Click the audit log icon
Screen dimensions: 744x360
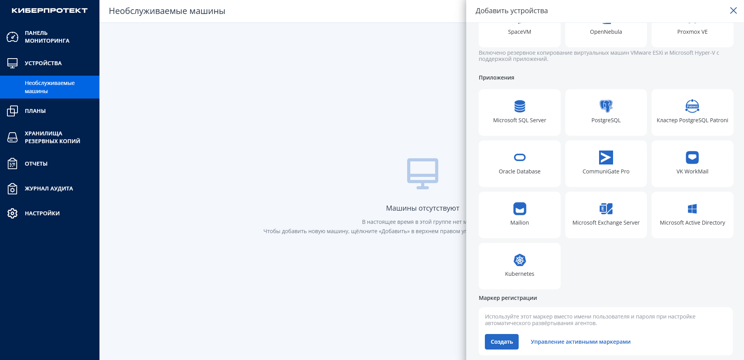(x=12, y=189)
